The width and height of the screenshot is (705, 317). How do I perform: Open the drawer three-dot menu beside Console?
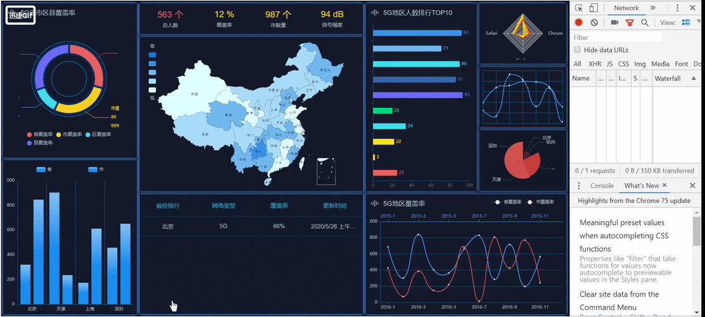click(578, 186)
